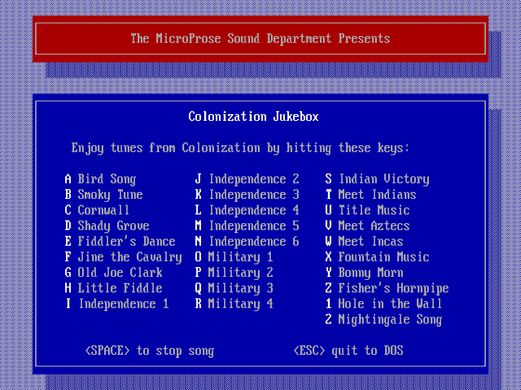The height and width of the screenshot is (390, 521).
Task: Choose 'Independence 1' entry
Action: tap(117, 304)
